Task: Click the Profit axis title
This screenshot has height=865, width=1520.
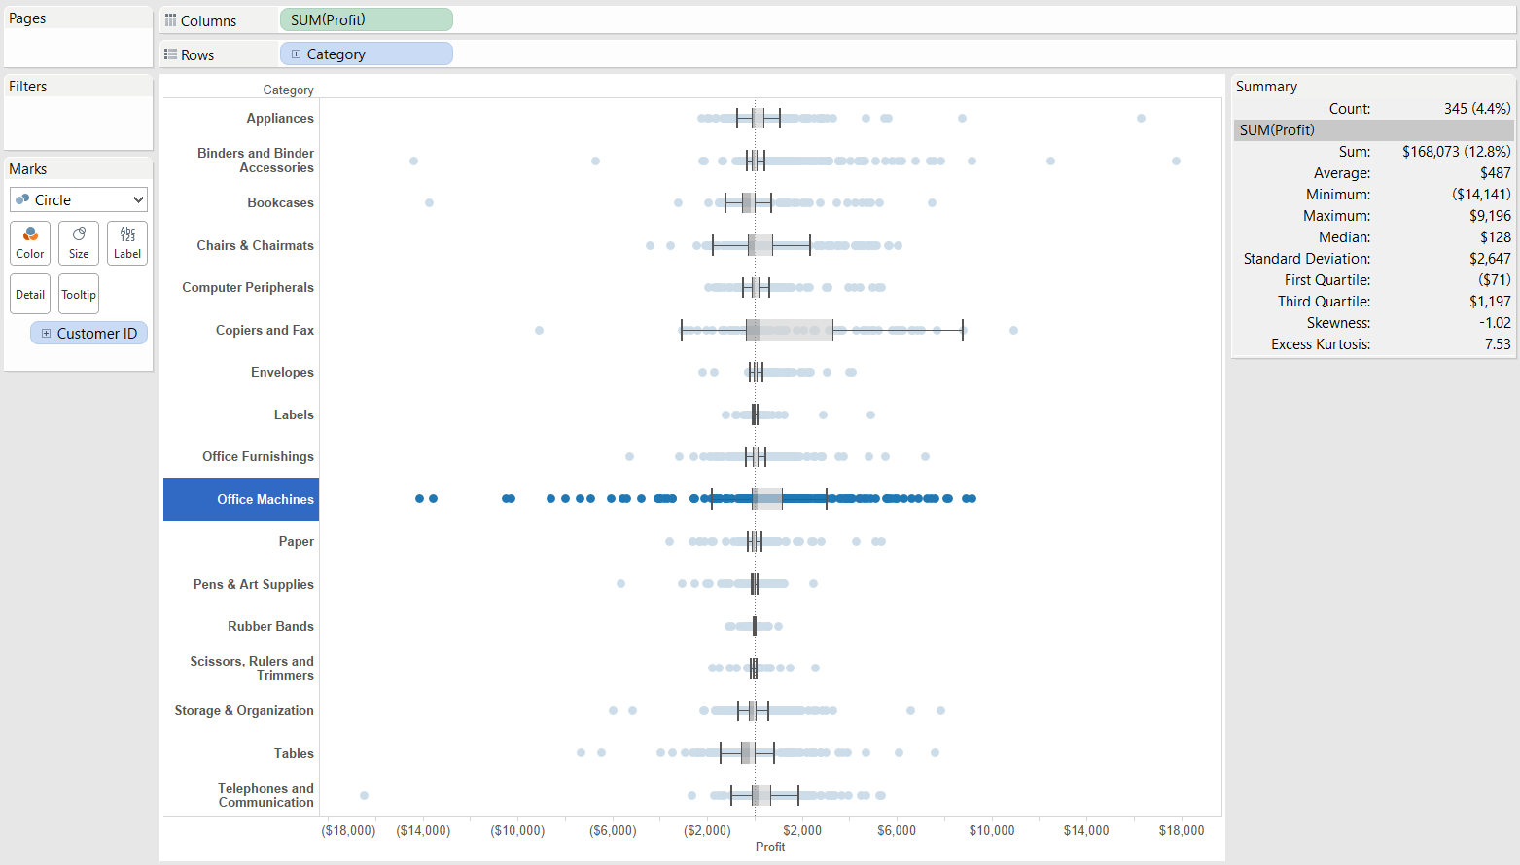Action: (x=769, y=847)
